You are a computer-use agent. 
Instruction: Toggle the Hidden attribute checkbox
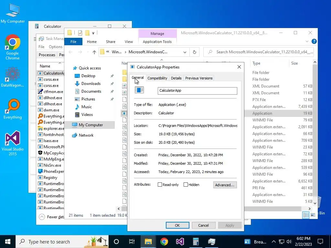(x=186, y=185)
